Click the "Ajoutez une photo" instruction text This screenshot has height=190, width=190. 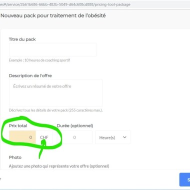tap(20, 166)
